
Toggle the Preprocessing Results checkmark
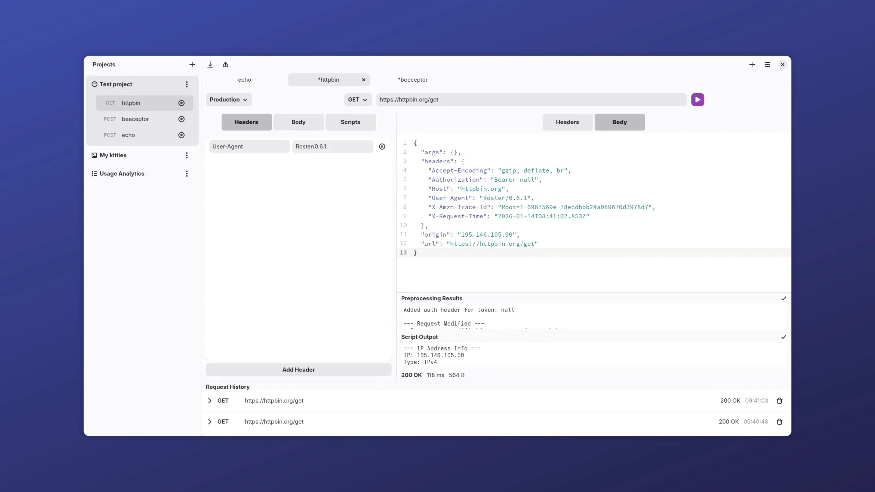tap(783, 299)
